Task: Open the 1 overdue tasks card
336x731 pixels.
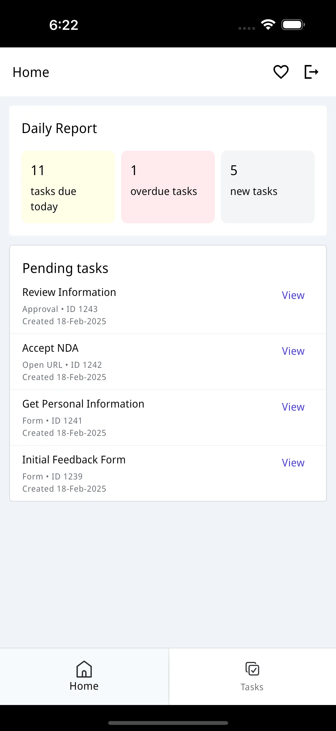Action: tap(168, 187)
